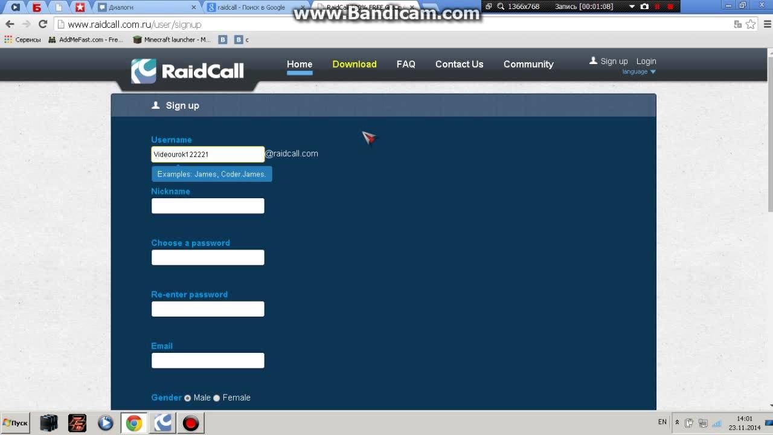The height and width of the screenshot is (435, 773).
Task: Expand the language dropdown
Action: [639, 71]
